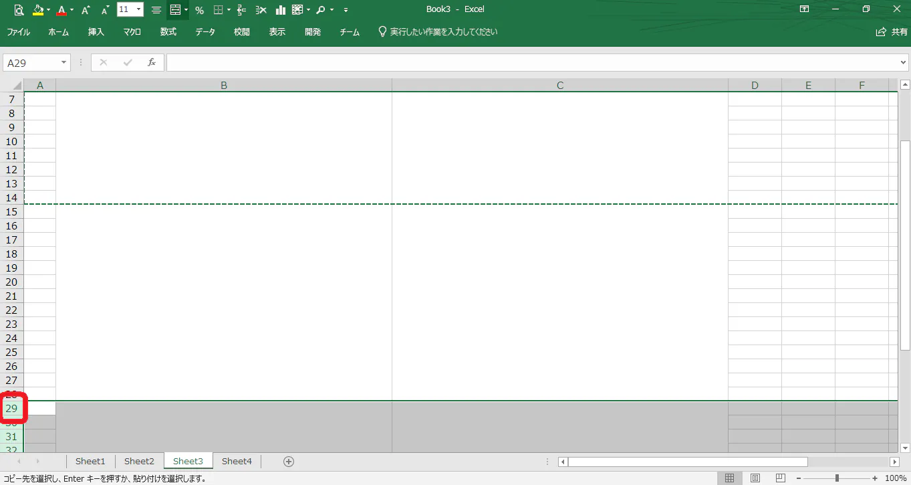Viewport: 911px width, 485px height.
Task: Click the insert function fx icon
Action: (x=152, y=62)
